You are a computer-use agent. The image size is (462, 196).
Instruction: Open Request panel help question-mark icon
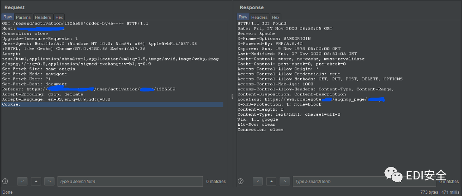[5, 181]
